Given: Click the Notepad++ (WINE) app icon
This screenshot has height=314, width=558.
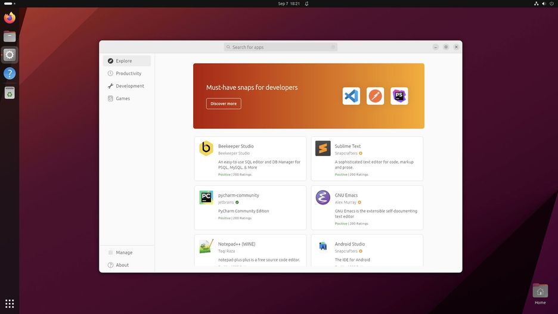Looking at the screenshot, I should pos(206,246).
